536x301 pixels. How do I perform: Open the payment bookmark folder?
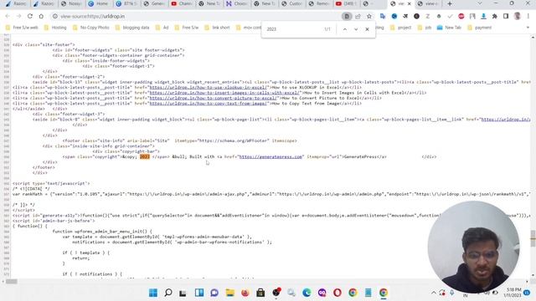479,28
